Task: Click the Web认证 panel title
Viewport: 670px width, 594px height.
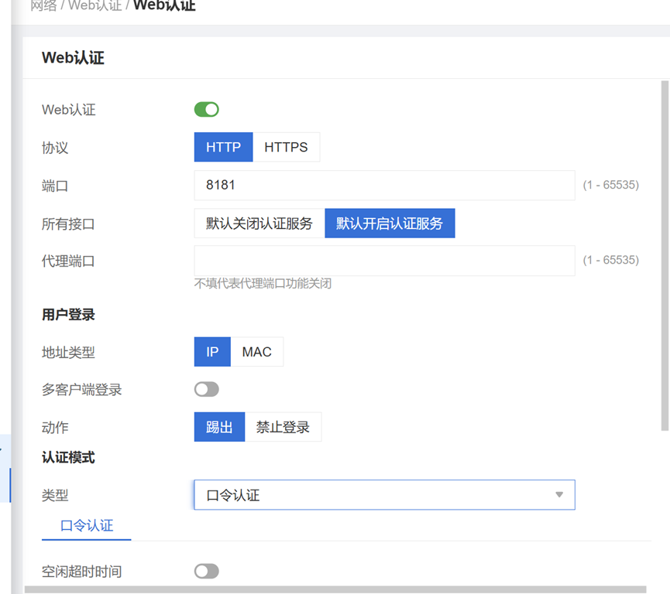Action: [x=73, y=57]
